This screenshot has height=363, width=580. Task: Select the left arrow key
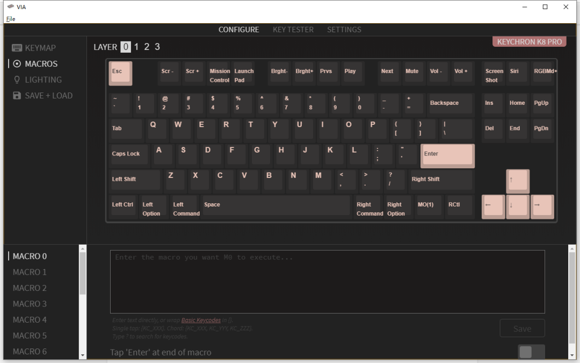click(x=493, y=207)
